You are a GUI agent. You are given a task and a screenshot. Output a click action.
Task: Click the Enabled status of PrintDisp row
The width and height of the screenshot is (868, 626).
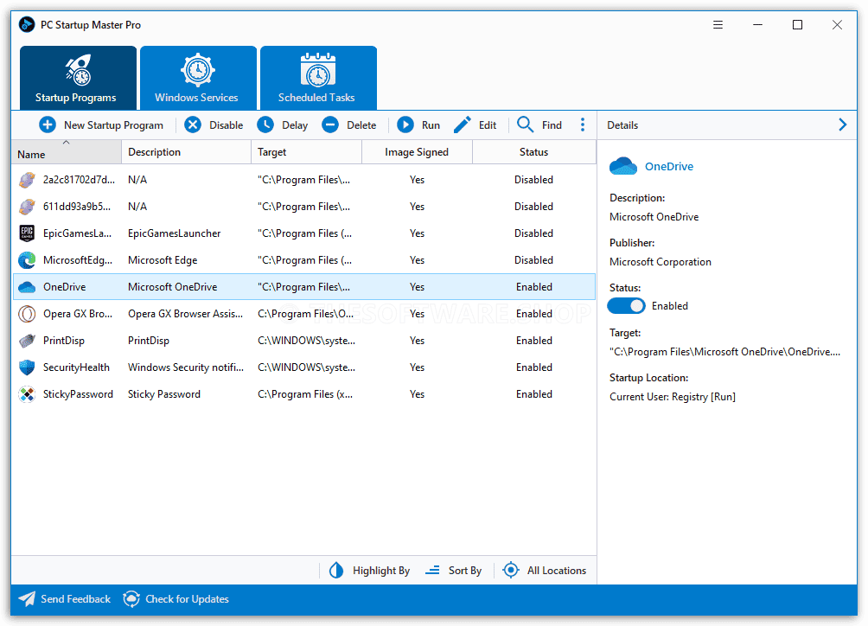coord(533,341)
